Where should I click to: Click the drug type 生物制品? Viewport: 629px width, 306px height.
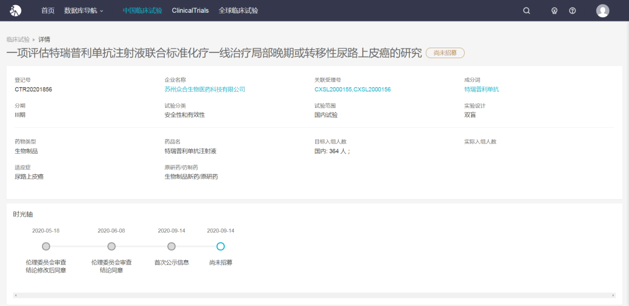tap(26, 151)
